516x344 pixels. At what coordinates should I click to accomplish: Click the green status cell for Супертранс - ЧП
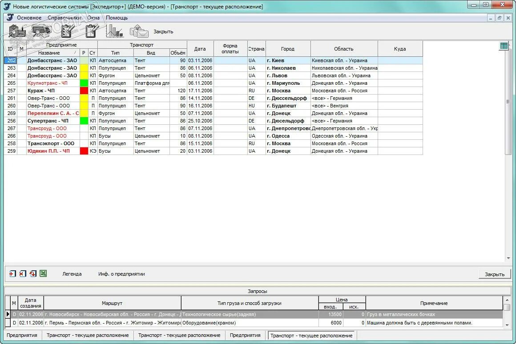[84, 121]
